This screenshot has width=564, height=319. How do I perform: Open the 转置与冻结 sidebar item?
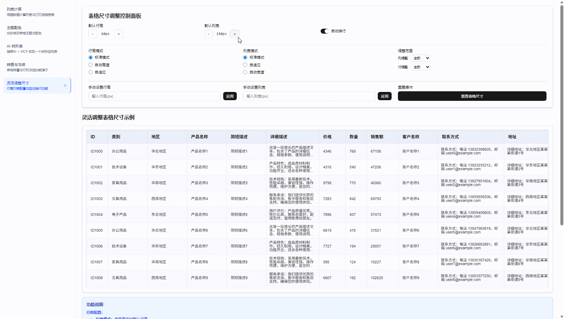pyautogui.click(x=37, y=67)
